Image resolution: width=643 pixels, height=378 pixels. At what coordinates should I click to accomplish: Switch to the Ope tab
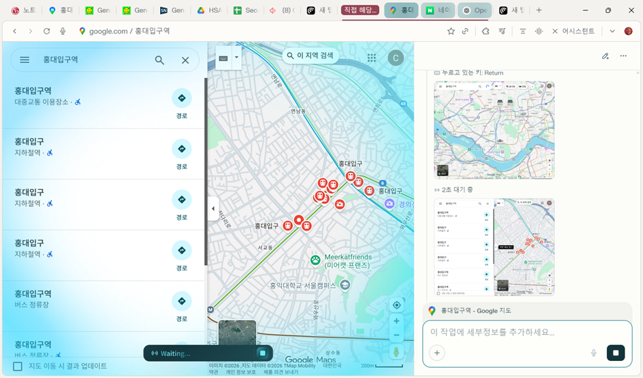coord(475,10)
